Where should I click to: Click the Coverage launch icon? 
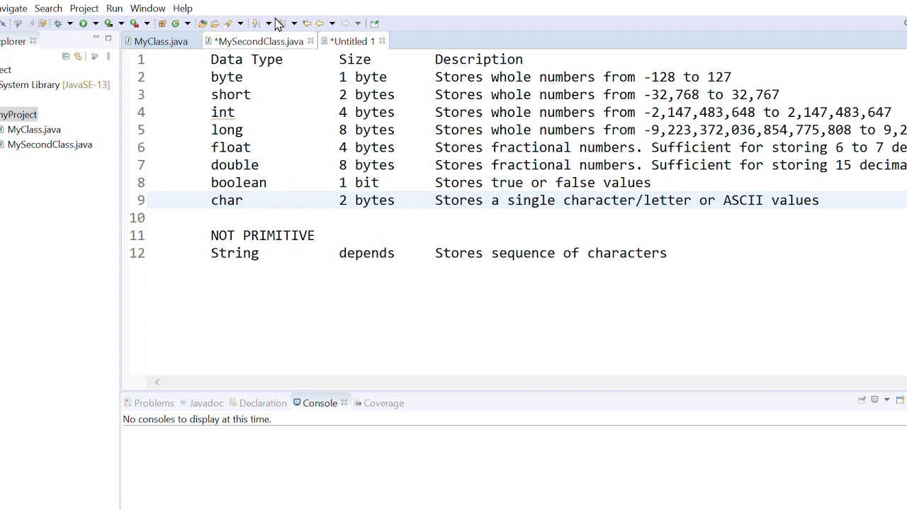pos(108,23)
